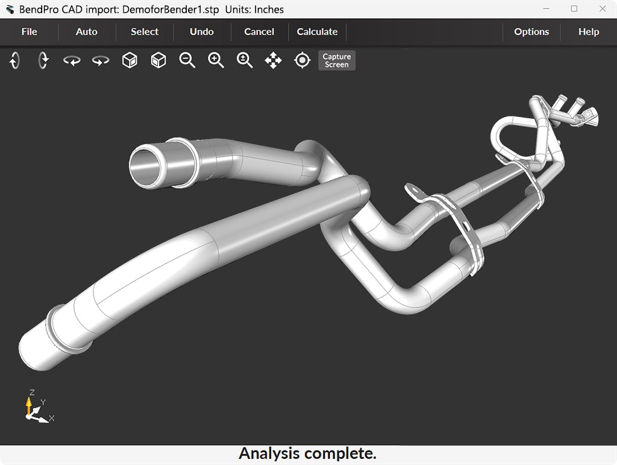Spin view horizontally right with orbit icon

coord(101,60)
